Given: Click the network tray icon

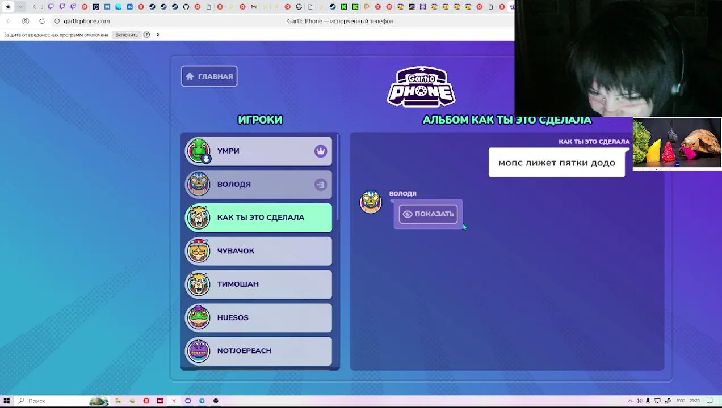Looking at the screenshot, I should [658, 401].
